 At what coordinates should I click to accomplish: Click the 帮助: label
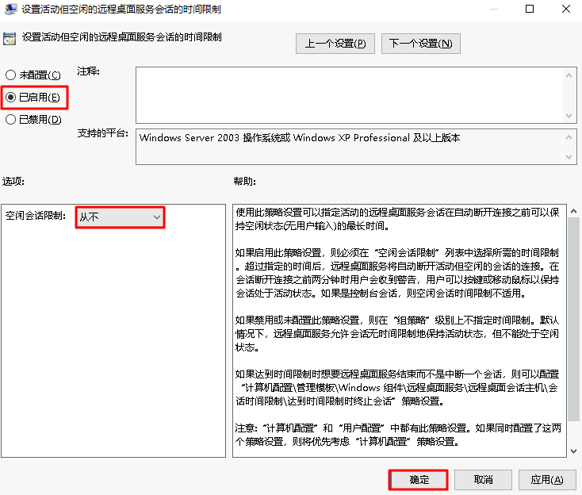[x=244, y=181]
